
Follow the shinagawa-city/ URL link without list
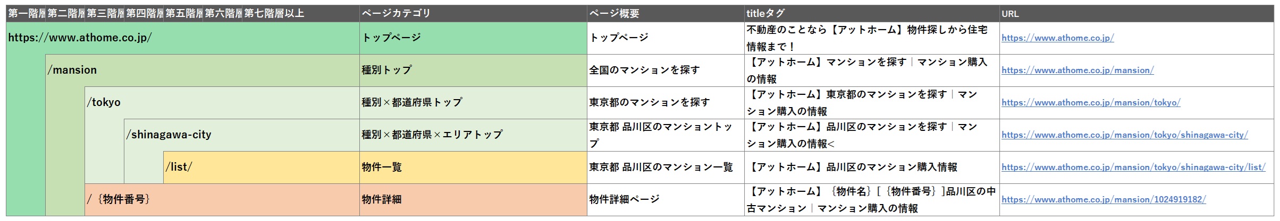(x=1124, y=135)
